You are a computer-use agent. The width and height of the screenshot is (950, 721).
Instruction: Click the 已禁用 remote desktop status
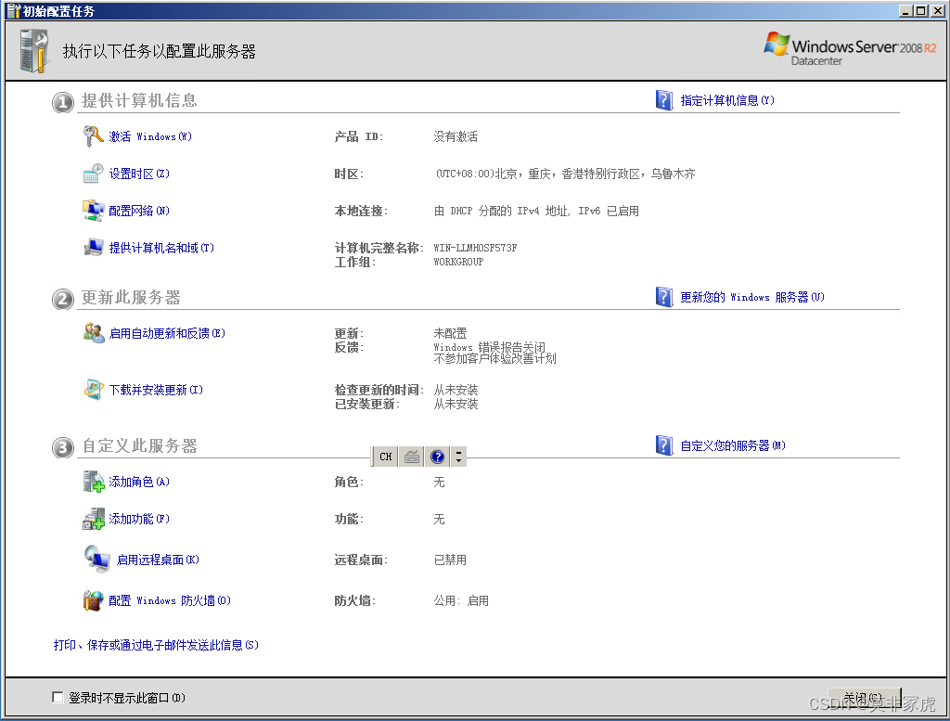pos(450,560)
